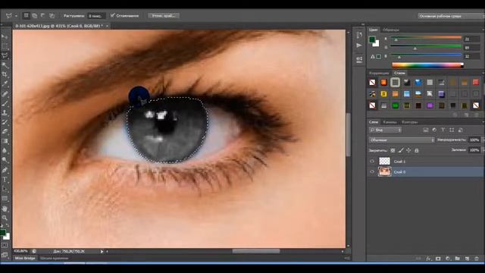This screenshot has width=485, height=273.
Task: Click the add layer style fx icon
Action: [428, 259]
